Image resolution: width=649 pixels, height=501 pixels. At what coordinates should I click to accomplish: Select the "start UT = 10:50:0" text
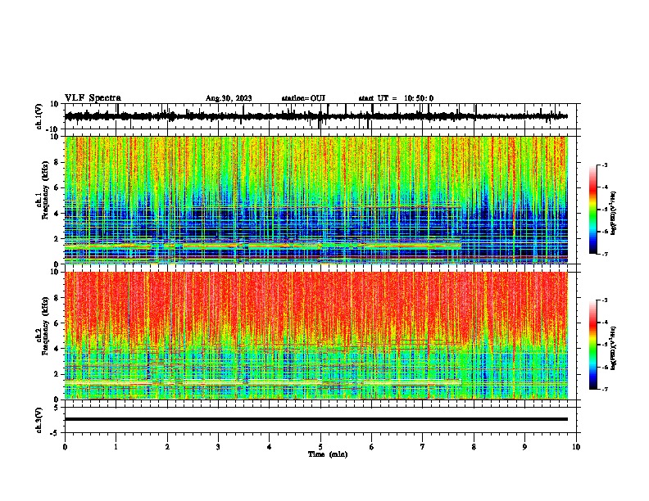point(396,98)
